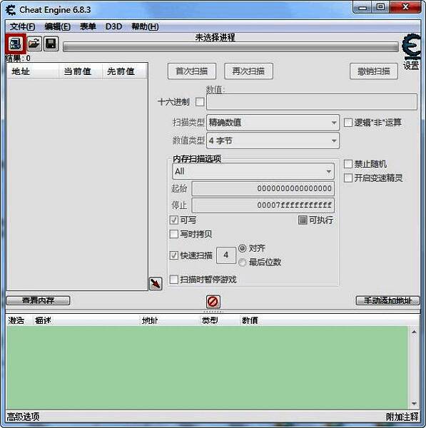Open 高级选项 advanced options
Viewport: 426px width, 428px height.
(x=23, y=417)
